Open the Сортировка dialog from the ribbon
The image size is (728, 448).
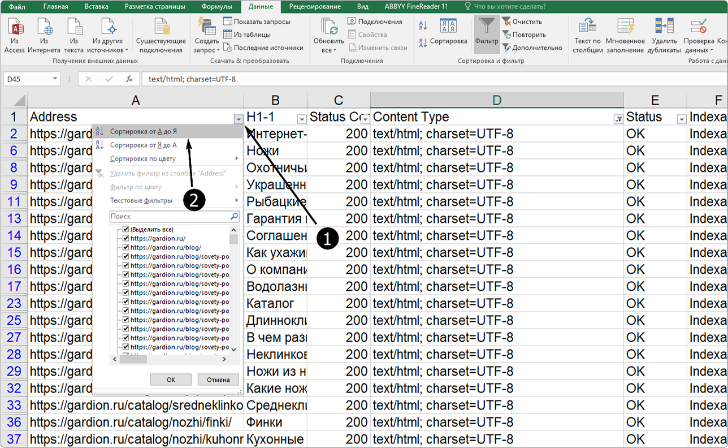point(449,33)
